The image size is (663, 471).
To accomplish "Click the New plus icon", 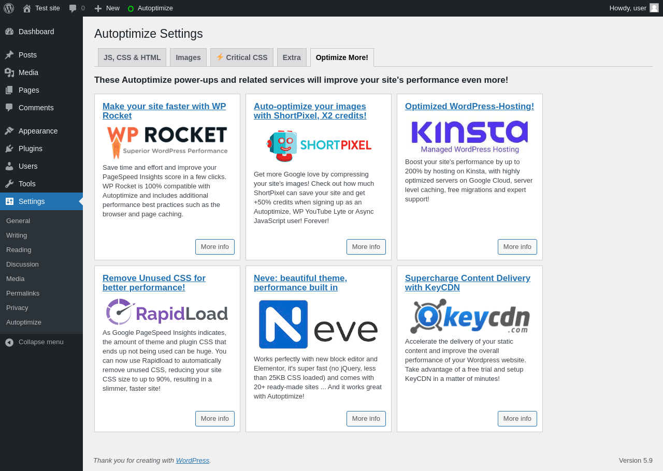I will click(x=98, y=8).
